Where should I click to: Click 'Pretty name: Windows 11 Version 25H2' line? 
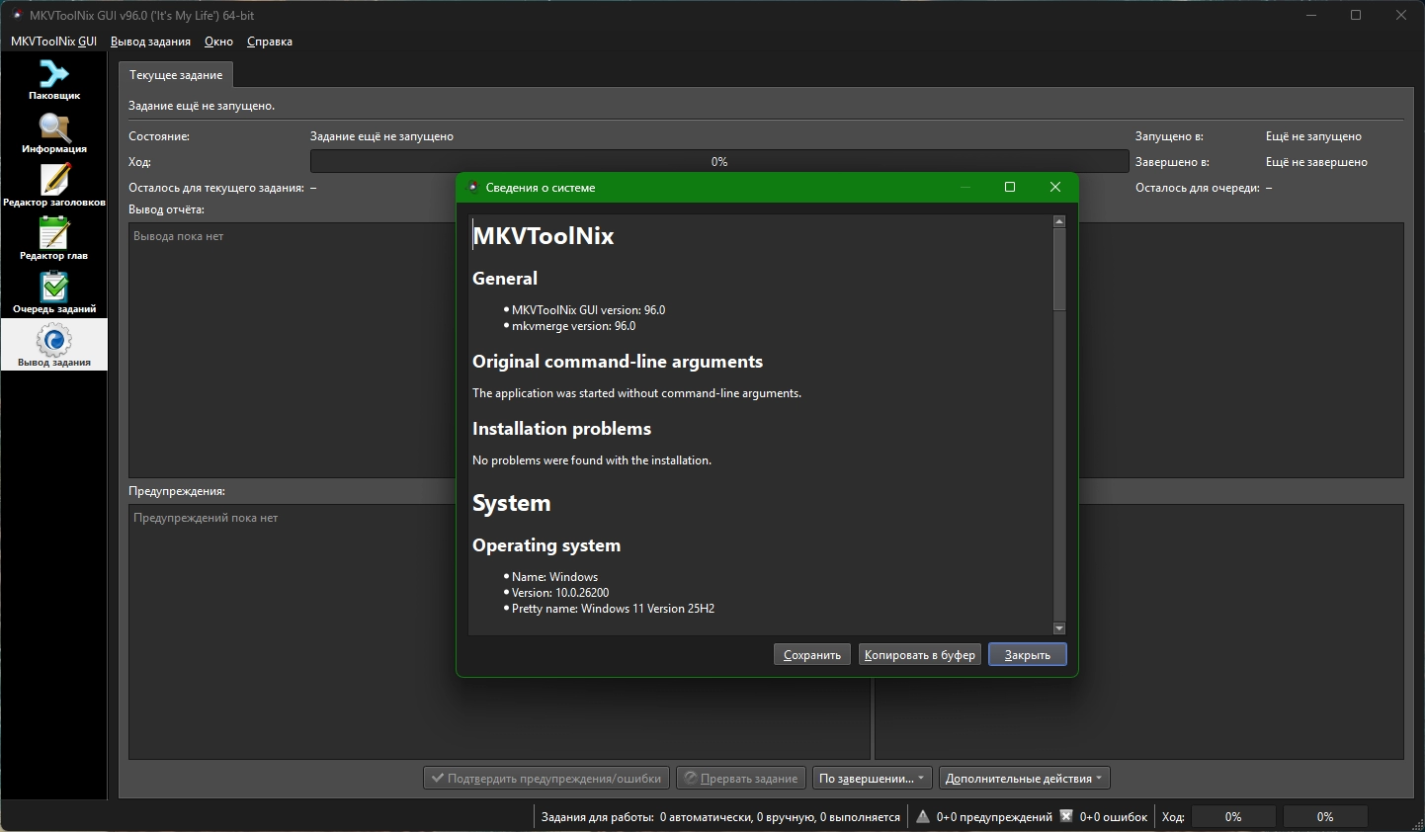613,609
